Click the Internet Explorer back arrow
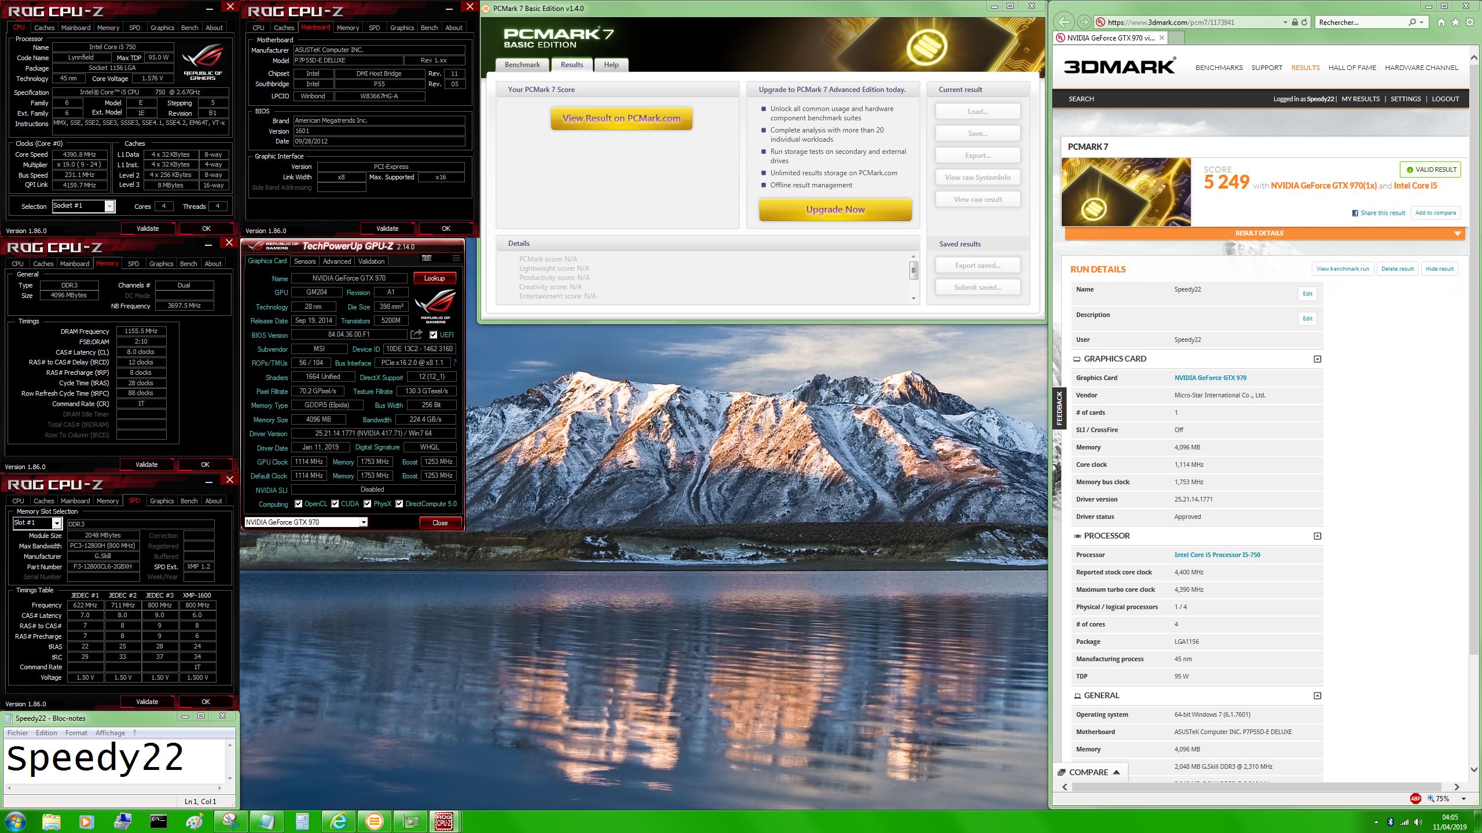 point(1064,22)
